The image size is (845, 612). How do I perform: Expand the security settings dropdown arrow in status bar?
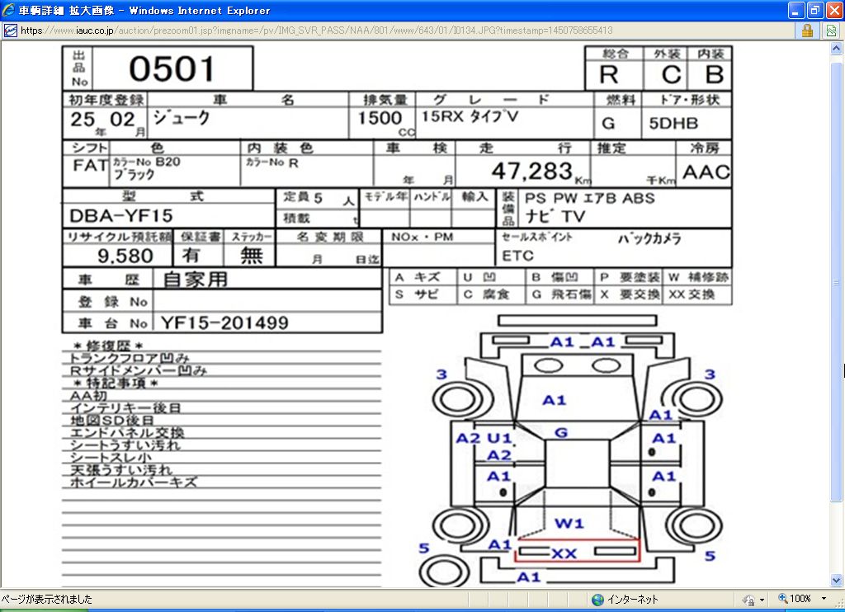[762, 600]
